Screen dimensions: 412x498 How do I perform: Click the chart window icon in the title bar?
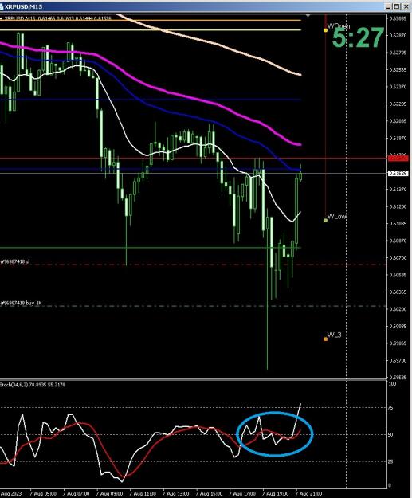[x=2, y=6]
